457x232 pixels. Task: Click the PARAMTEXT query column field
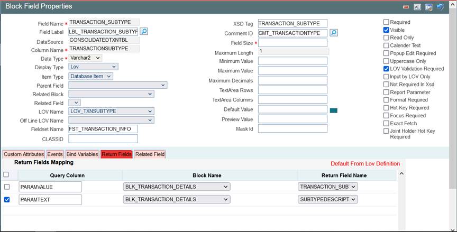50,200
